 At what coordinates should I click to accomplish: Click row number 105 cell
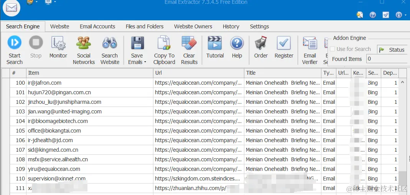[x=18, y=131]
